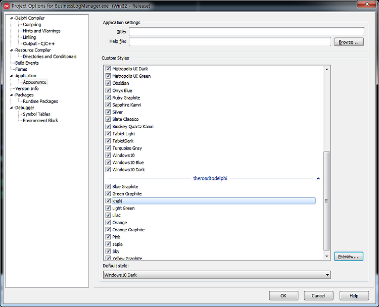Click the Browse button for help file
This screenshot has width=379, height=307.
(x=349, y=42)
